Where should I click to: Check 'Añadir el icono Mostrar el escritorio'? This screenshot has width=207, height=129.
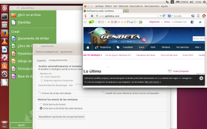pos(103,93)
